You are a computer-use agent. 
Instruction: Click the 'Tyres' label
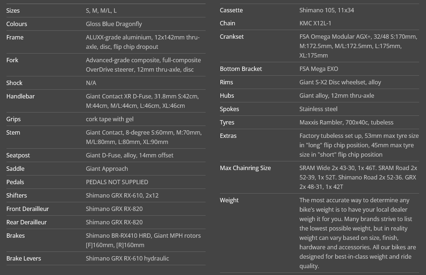pyautogui.click(x=227, y=122)
